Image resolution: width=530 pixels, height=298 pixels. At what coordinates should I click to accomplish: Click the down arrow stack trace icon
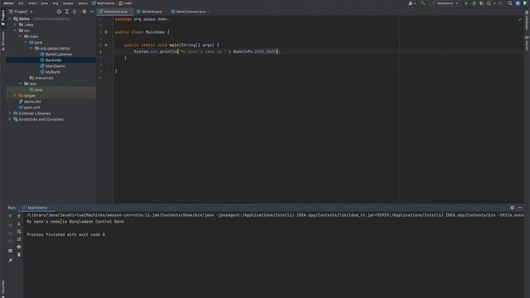point(19,223)
